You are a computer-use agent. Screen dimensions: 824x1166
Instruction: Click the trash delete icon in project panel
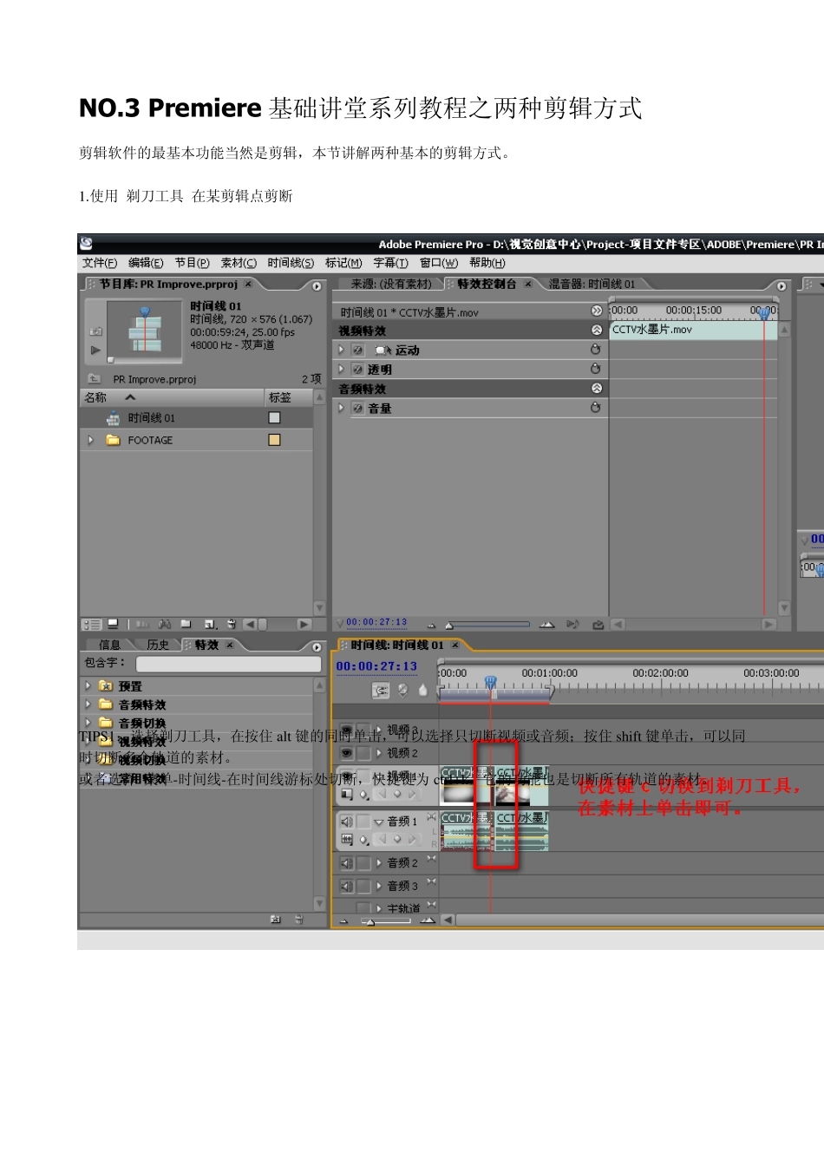point(232,624)
